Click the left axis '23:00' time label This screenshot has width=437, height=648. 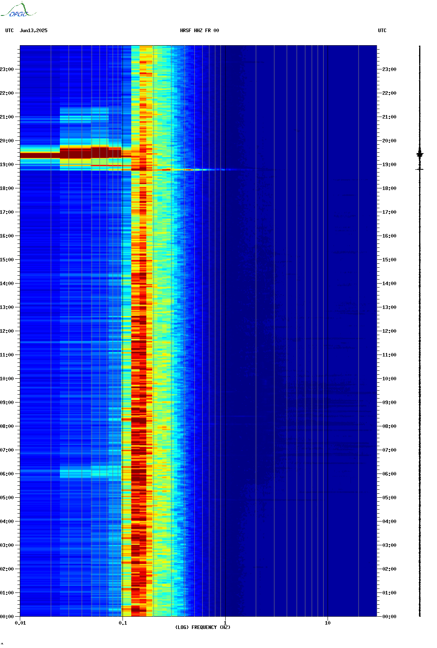click(7, 69)
